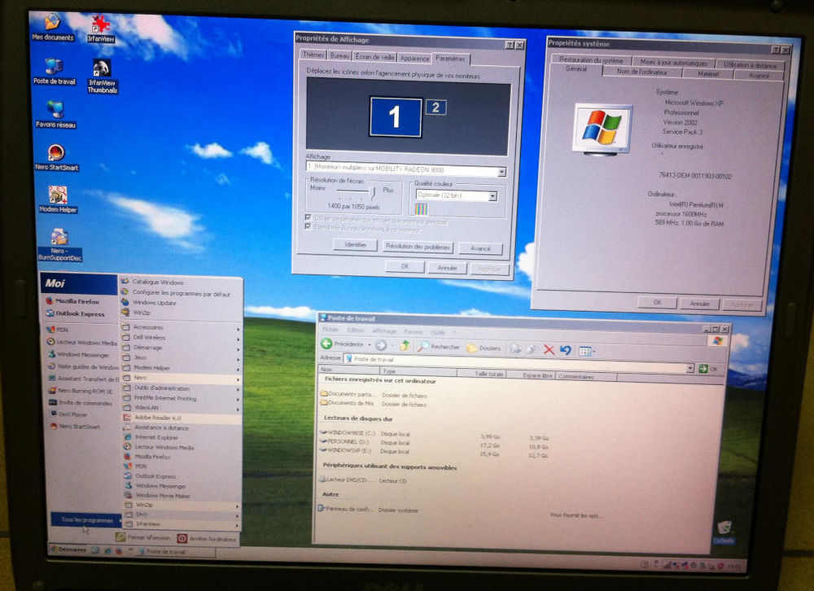The width and height of the screenshot is (814, 591).
Task: Click the Résolution des problèmes button
Action: (x=418, y=247)
